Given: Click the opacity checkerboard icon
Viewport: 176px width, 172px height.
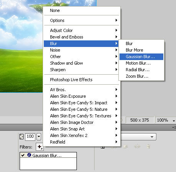Looking at the screenshot, I should click(x=22, y=137).
